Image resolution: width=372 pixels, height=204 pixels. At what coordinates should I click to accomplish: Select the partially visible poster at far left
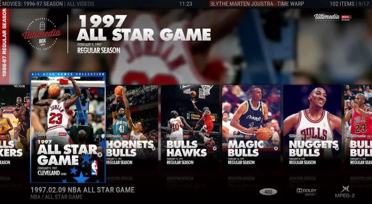13,125
